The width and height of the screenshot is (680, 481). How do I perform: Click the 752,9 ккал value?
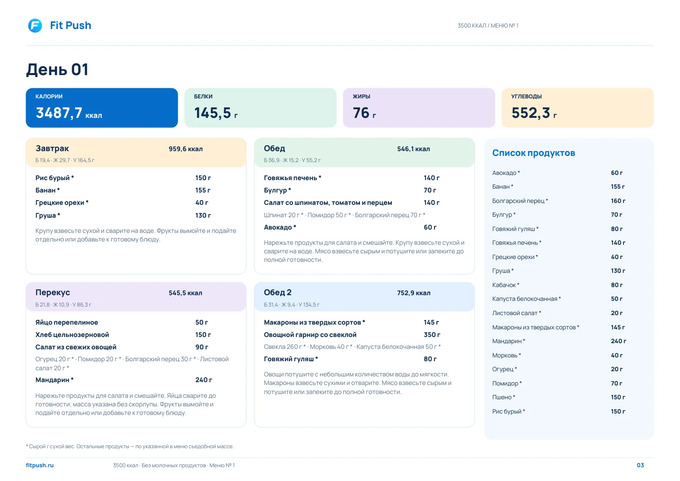point(414,293)
